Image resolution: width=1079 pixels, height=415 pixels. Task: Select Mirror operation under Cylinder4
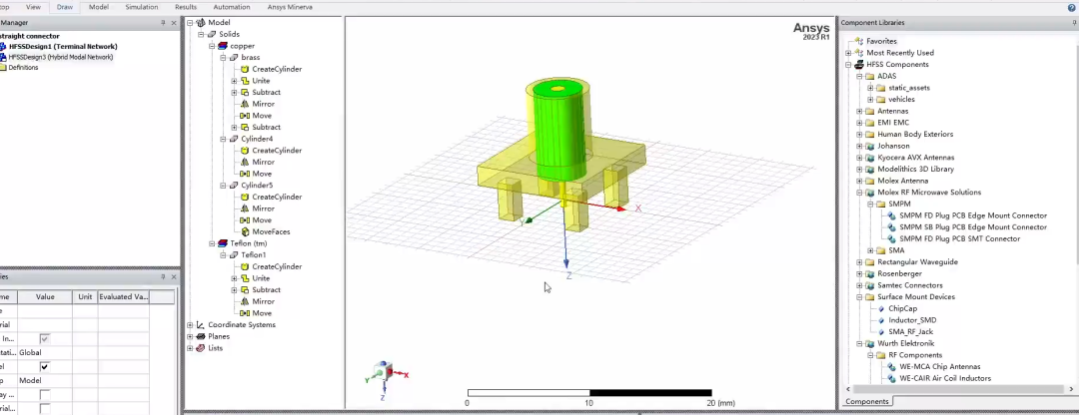(263, 162)
